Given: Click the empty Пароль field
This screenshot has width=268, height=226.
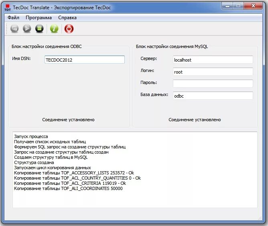Looking at the screenshot, I should click(x=213, y=84).
